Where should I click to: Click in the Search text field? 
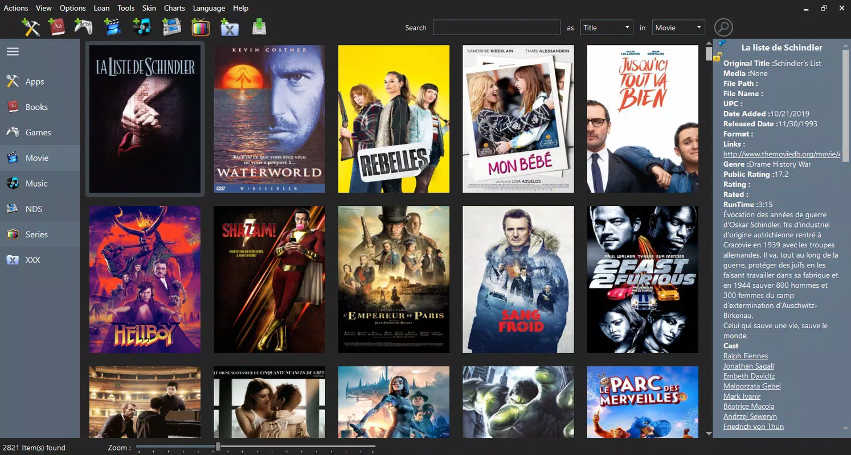tap(497, 27)
